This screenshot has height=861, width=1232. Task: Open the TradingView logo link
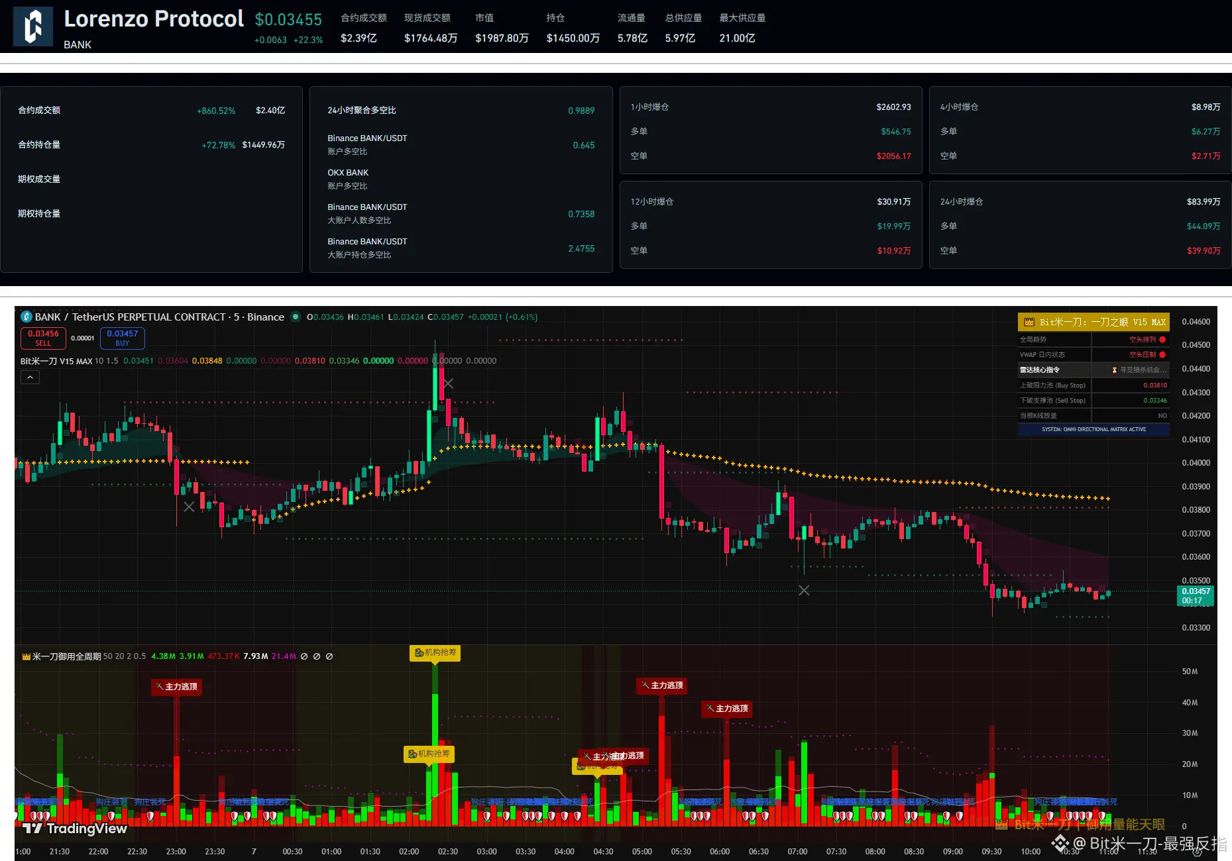pyautogui.click(x=74, y=829)
